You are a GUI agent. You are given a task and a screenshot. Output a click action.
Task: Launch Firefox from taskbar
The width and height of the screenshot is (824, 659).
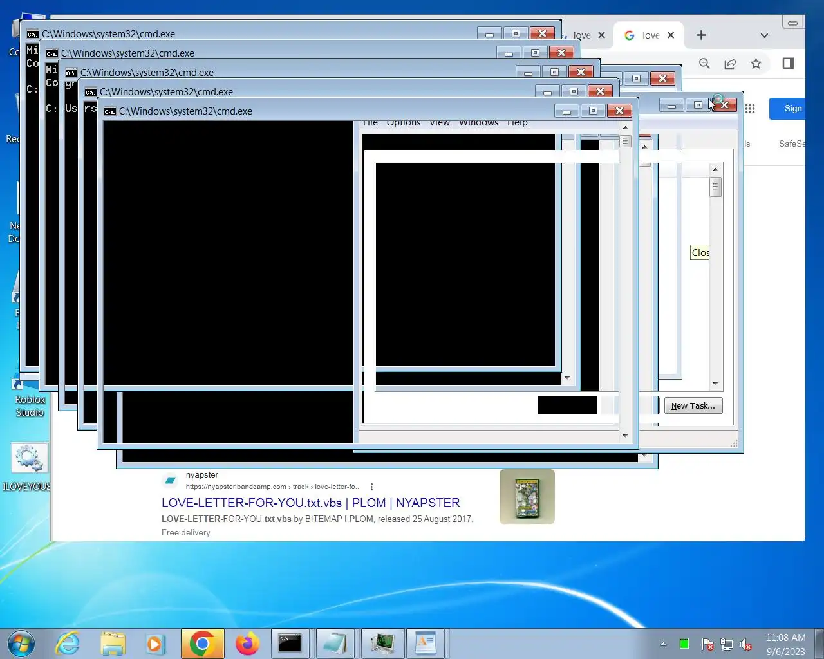click(248, 644)
